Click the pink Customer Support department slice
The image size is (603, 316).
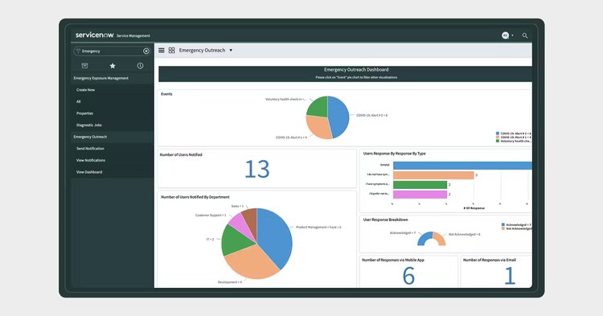click(240, 225)
